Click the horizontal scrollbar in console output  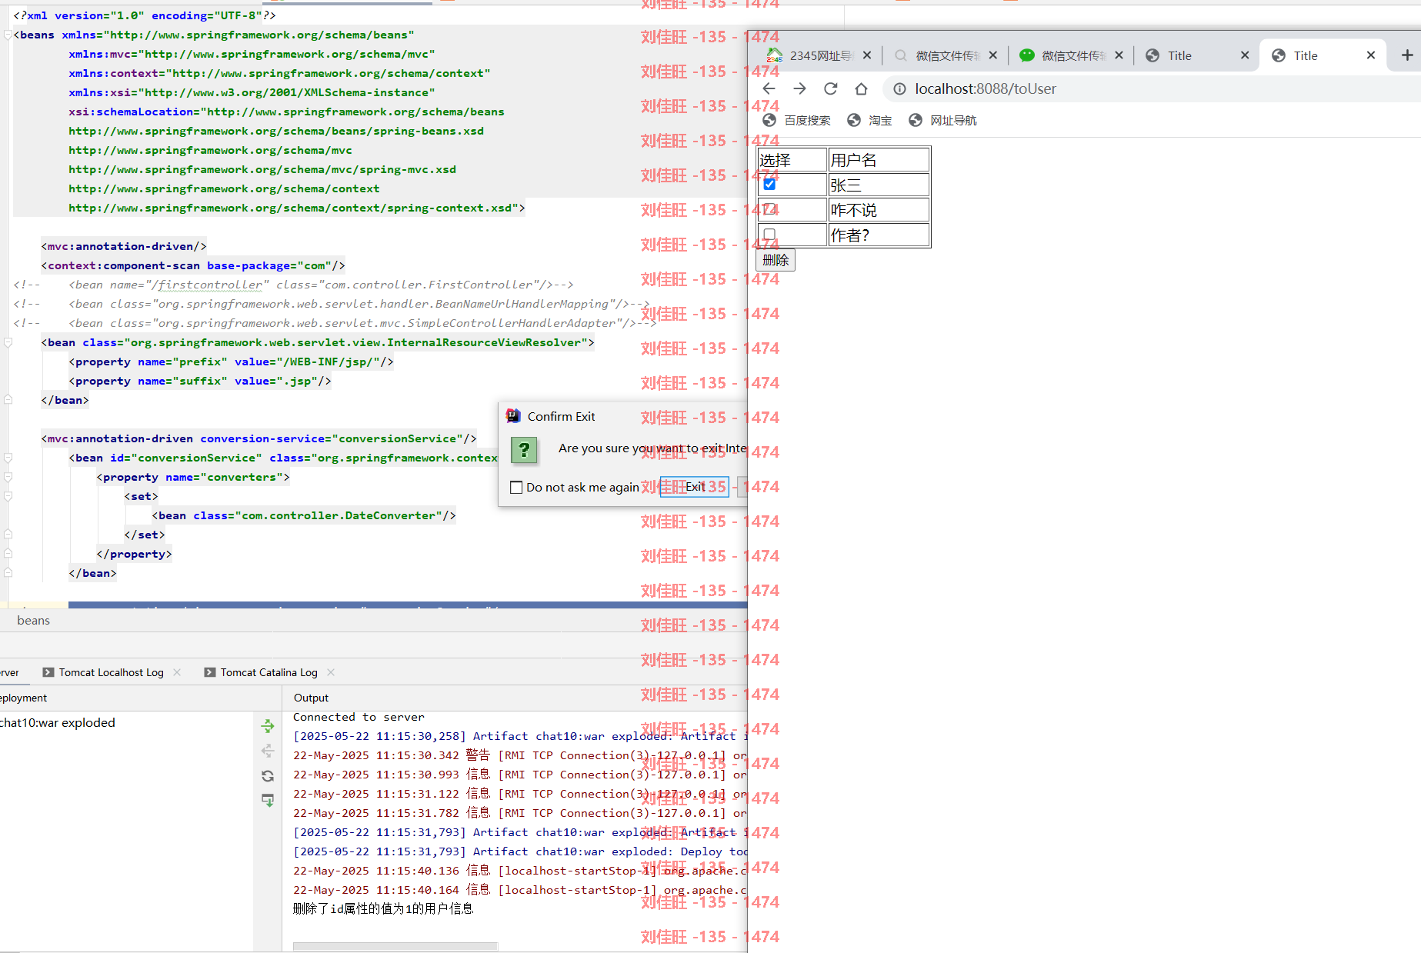coord(395,946)
